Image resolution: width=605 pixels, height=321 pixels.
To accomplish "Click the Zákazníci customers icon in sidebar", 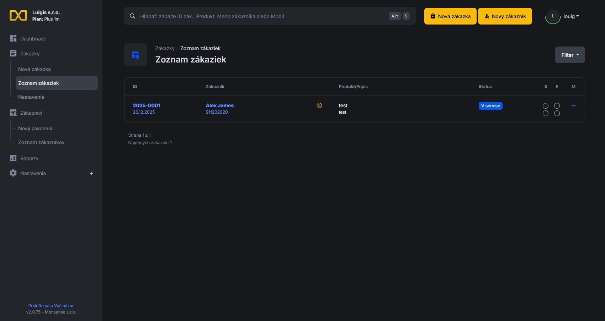I will [13, 113].
